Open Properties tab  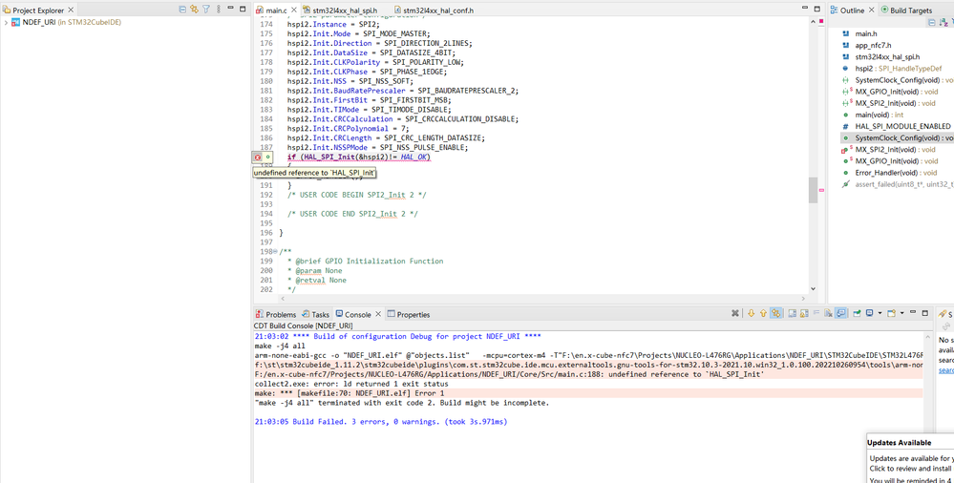click(409, 314)
